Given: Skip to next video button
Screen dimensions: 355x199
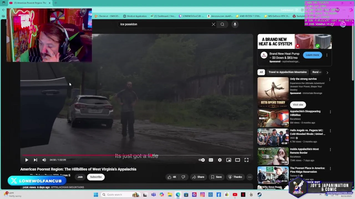Looking at the screenshot, I should [x=35, y=160].
